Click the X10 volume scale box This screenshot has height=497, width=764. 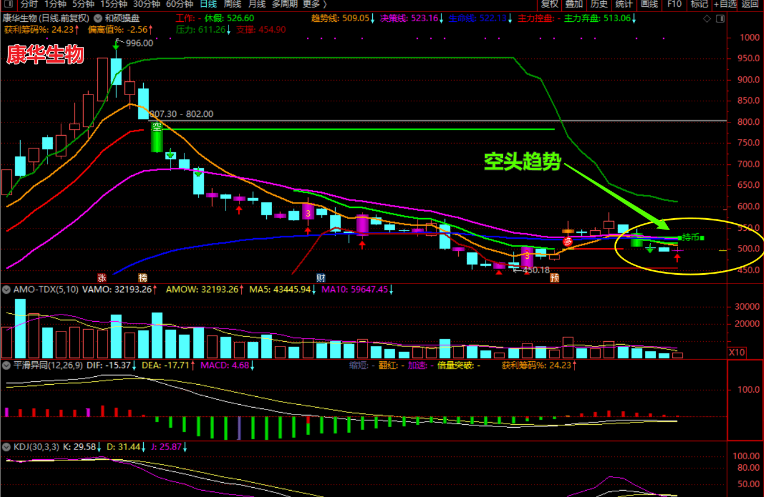point(737,352)
